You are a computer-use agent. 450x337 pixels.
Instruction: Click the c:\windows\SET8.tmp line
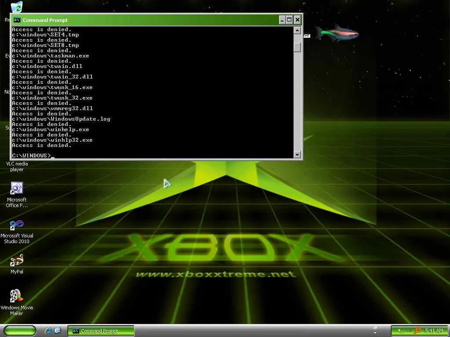point(45,45)
